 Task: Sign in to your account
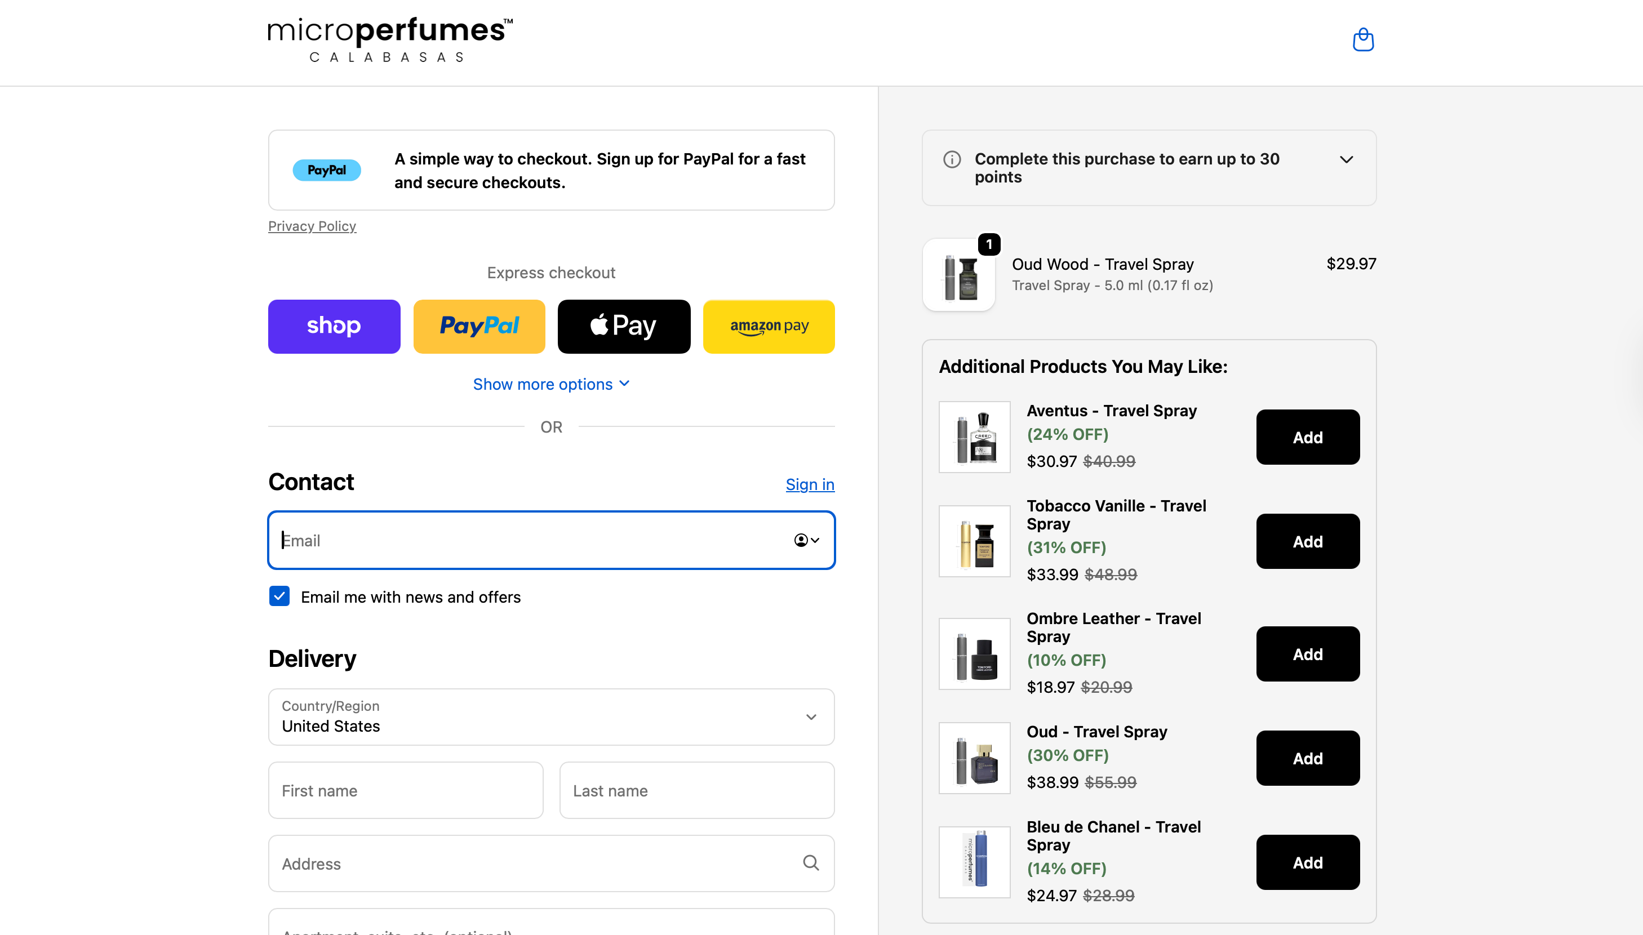pyautogui.click(x=809, y=484)
